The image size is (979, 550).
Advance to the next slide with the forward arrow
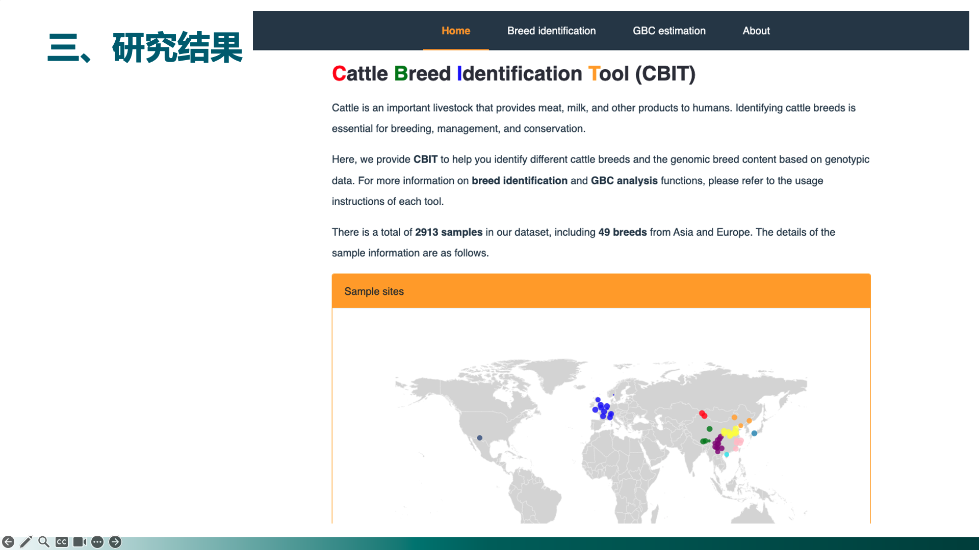[115, 542]
